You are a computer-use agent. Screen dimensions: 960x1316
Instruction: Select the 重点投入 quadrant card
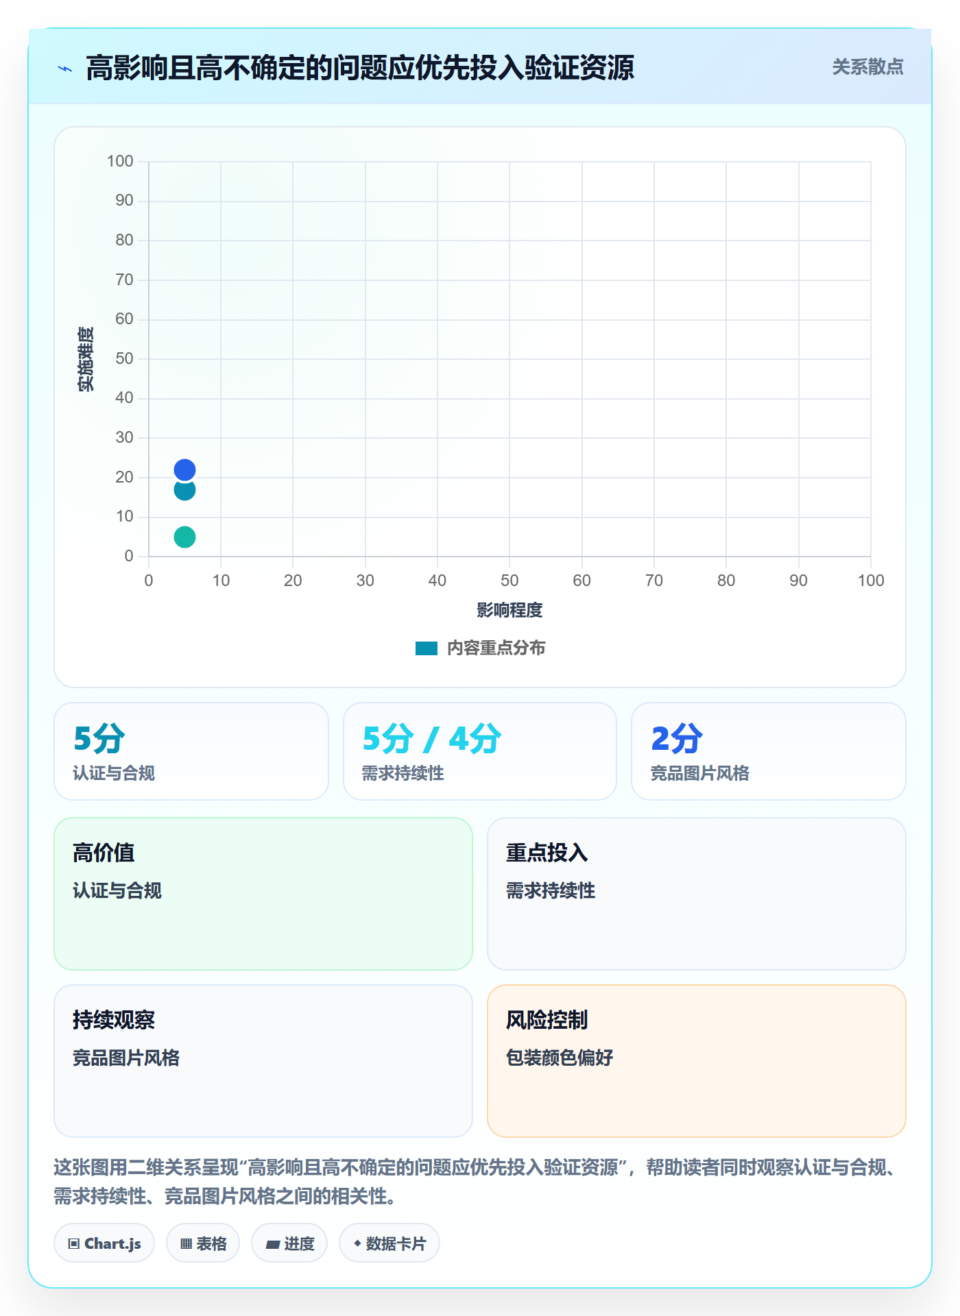coord(697,894)
